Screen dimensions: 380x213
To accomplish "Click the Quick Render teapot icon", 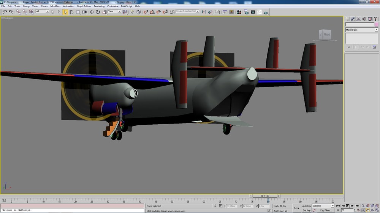I will point(266,12).
